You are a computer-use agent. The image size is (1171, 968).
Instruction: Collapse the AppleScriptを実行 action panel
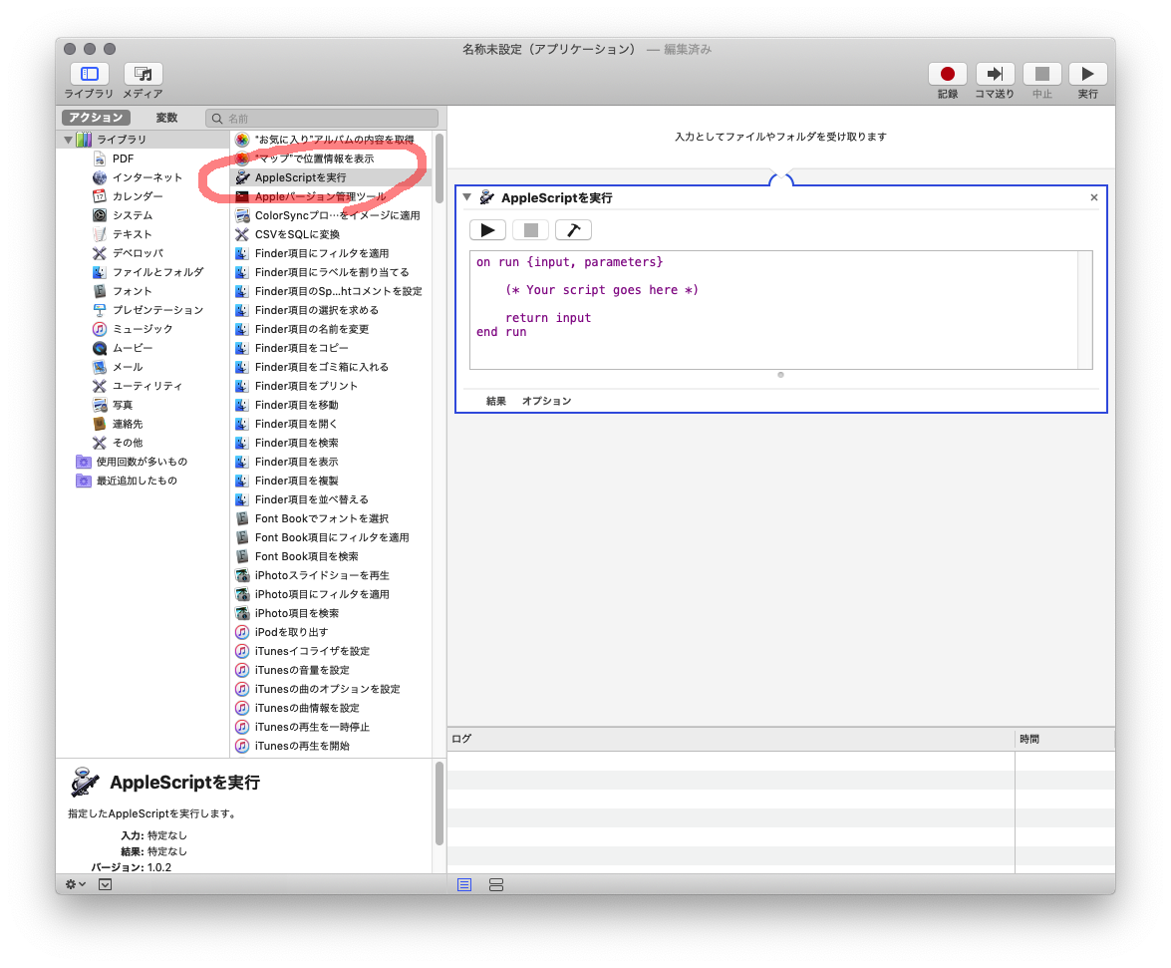click(x=466, y=197)
